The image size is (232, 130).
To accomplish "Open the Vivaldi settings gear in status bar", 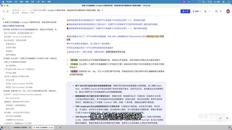I will pyautogui.click(x=2, y=127).
